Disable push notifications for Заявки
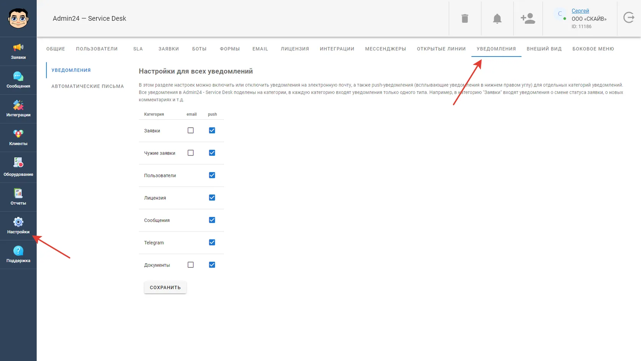Screen dimensions: 641x361 (x=212, y=131)
